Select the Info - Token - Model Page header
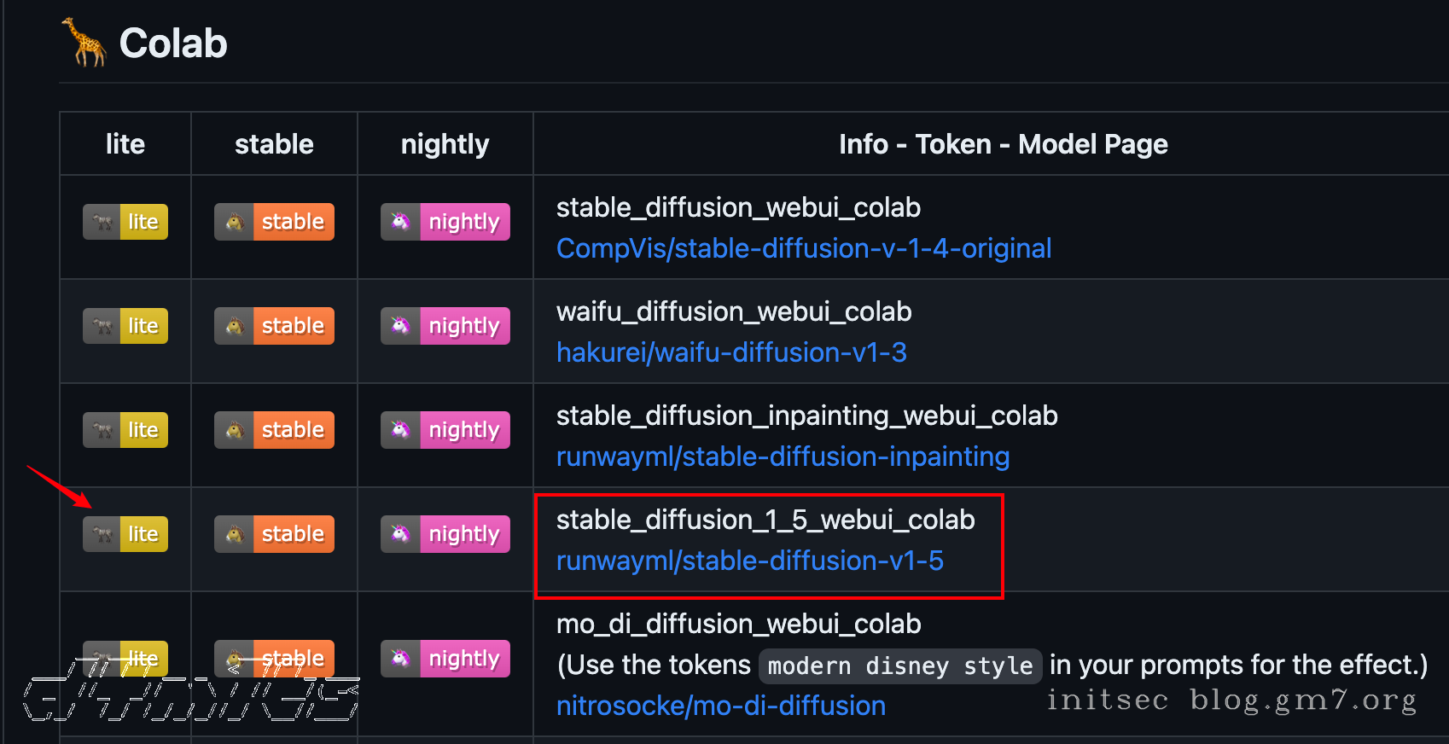This screenshot has height=744, width=1449. tap(1003, 143)
